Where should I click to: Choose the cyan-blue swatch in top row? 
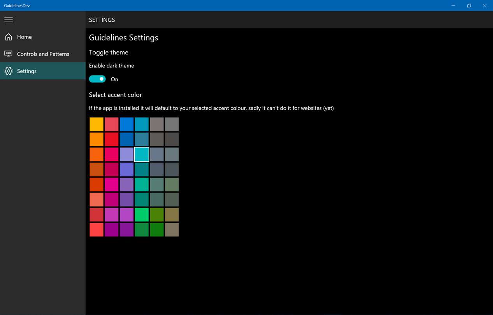click(x=142, y=124)
